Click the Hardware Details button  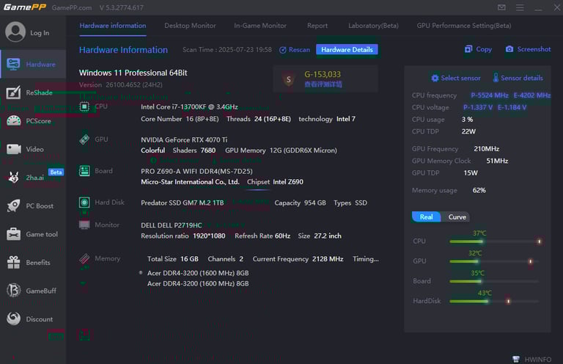click(x=347, y=50)
